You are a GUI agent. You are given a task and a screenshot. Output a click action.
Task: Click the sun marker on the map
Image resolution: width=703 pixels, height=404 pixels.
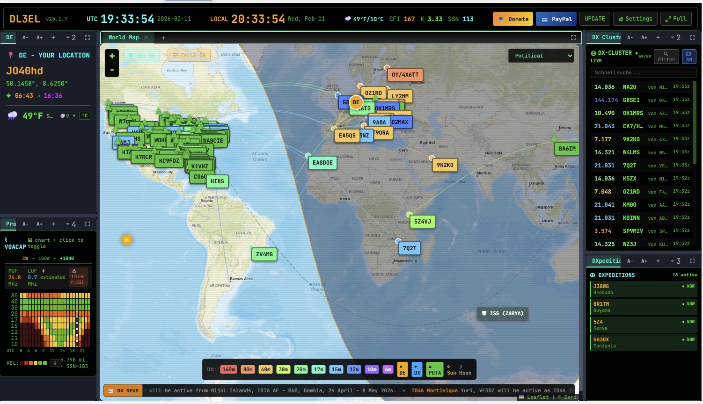pyautogui.click(x=127, y=240)
